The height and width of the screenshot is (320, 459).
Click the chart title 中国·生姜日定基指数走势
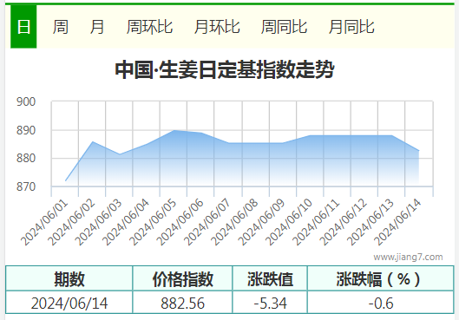pos(225,69)
